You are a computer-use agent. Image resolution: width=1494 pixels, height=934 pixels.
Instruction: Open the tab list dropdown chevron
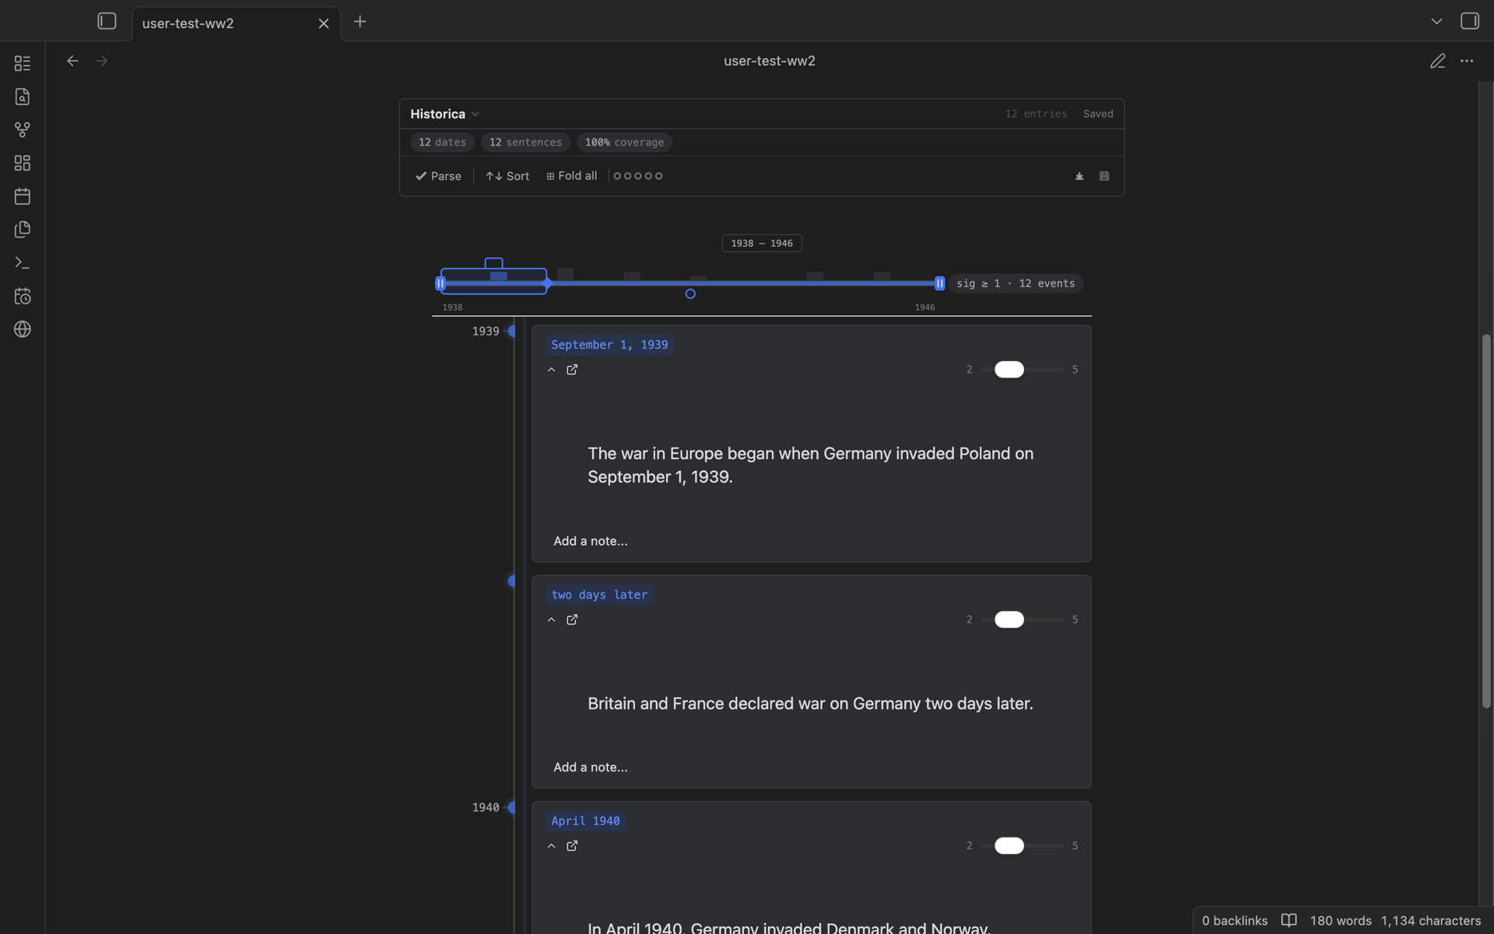(1436, 21)
